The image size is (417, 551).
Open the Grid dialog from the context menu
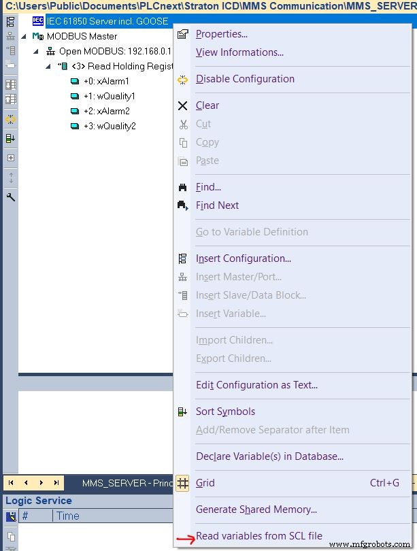205,483
